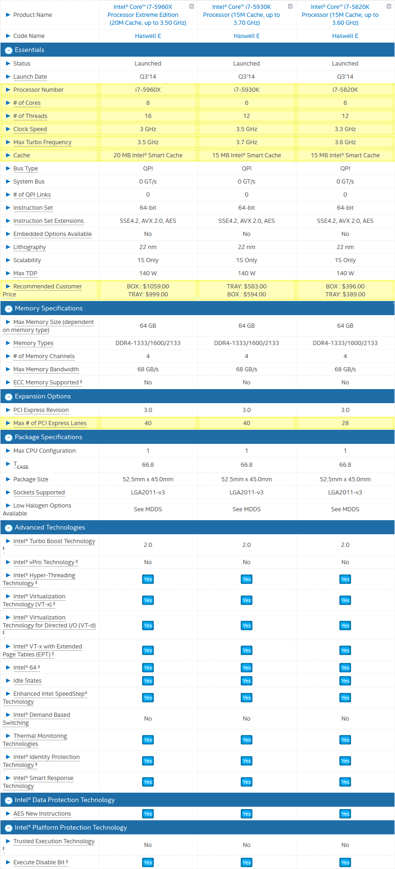The width and height of the screenshot is (395, 869).
Task: Remove the i7-5930K column with its close icon
Action: 290,7
